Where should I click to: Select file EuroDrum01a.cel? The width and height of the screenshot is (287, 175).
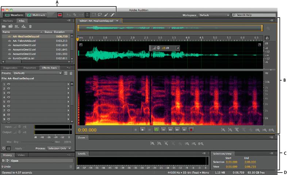(x=36, y=58)
